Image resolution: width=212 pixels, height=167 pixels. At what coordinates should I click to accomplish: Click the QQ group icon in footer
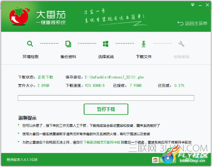tap(155, 160)
